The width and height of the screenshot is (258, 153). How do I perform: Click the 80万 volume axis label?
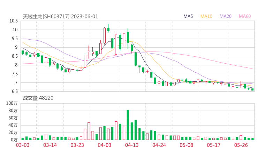[13, 111]
